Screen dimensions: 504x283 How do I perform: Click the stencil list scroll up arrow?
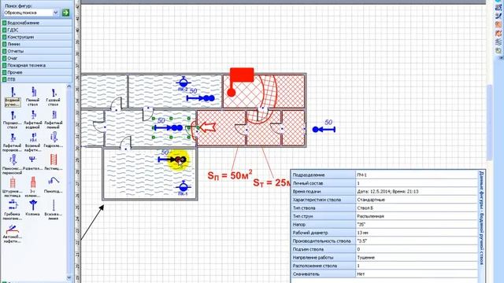[x=69, y=86]
